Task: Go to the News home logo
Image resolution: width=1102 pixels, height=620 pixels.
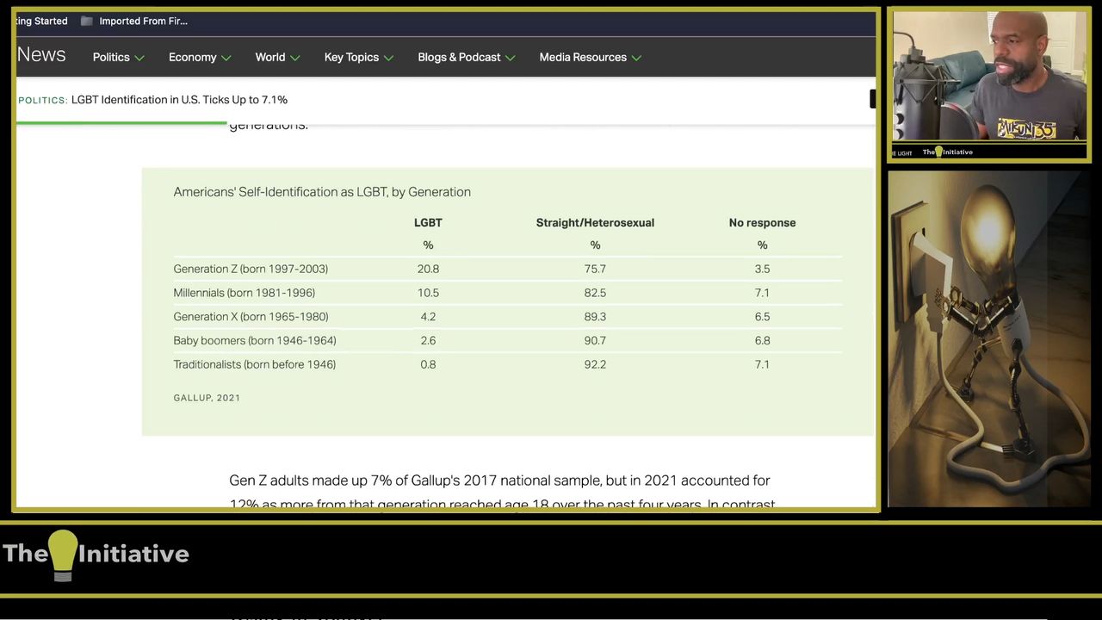Action: tap(41, 55)
